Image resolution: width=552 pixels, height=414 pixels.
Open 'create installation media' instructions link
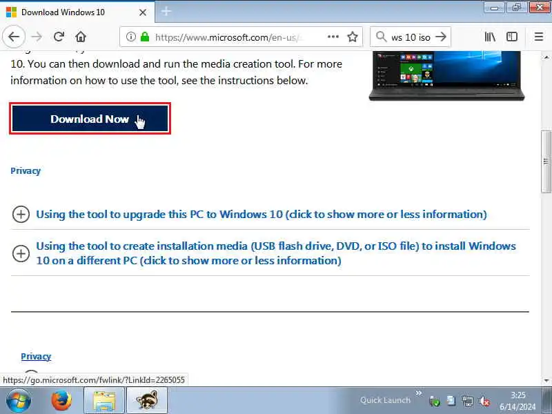(x=276, y=253)
